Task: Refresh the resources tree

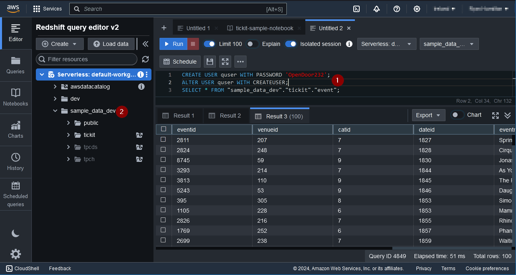Action: tap(145, 59)
